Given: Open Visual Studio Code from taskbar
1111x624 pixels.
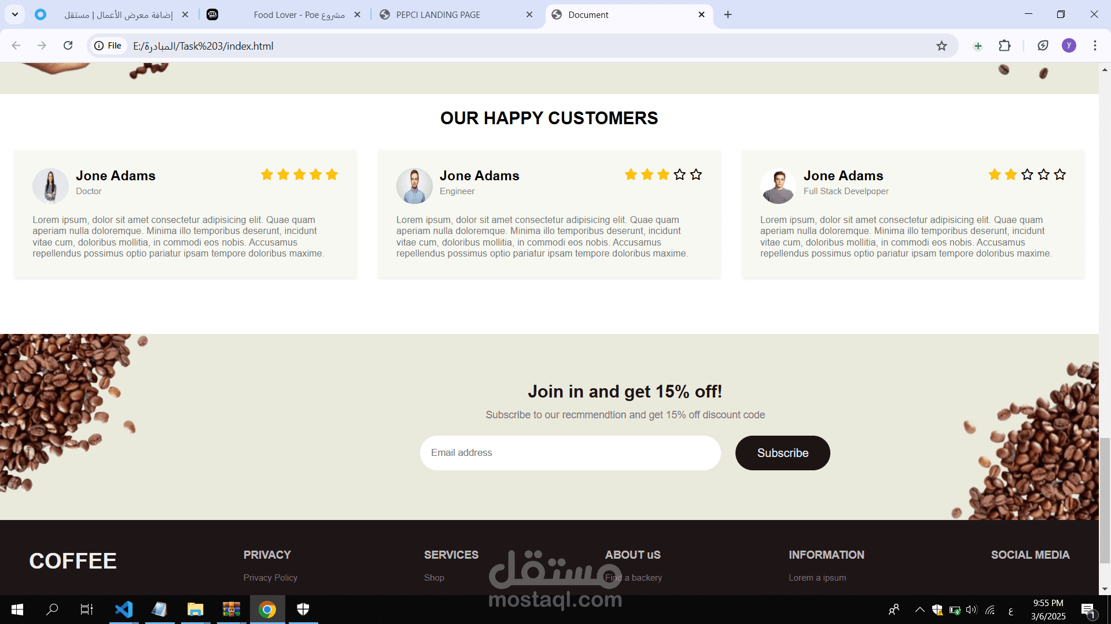Looking at the screenshot, I should pyautogui.click(x=124, y=609).
